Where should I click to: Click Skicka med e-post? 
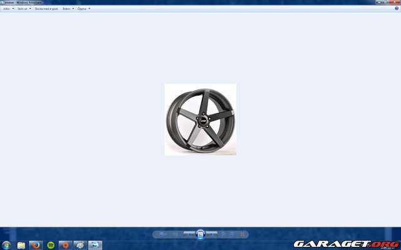click(46, 9)
